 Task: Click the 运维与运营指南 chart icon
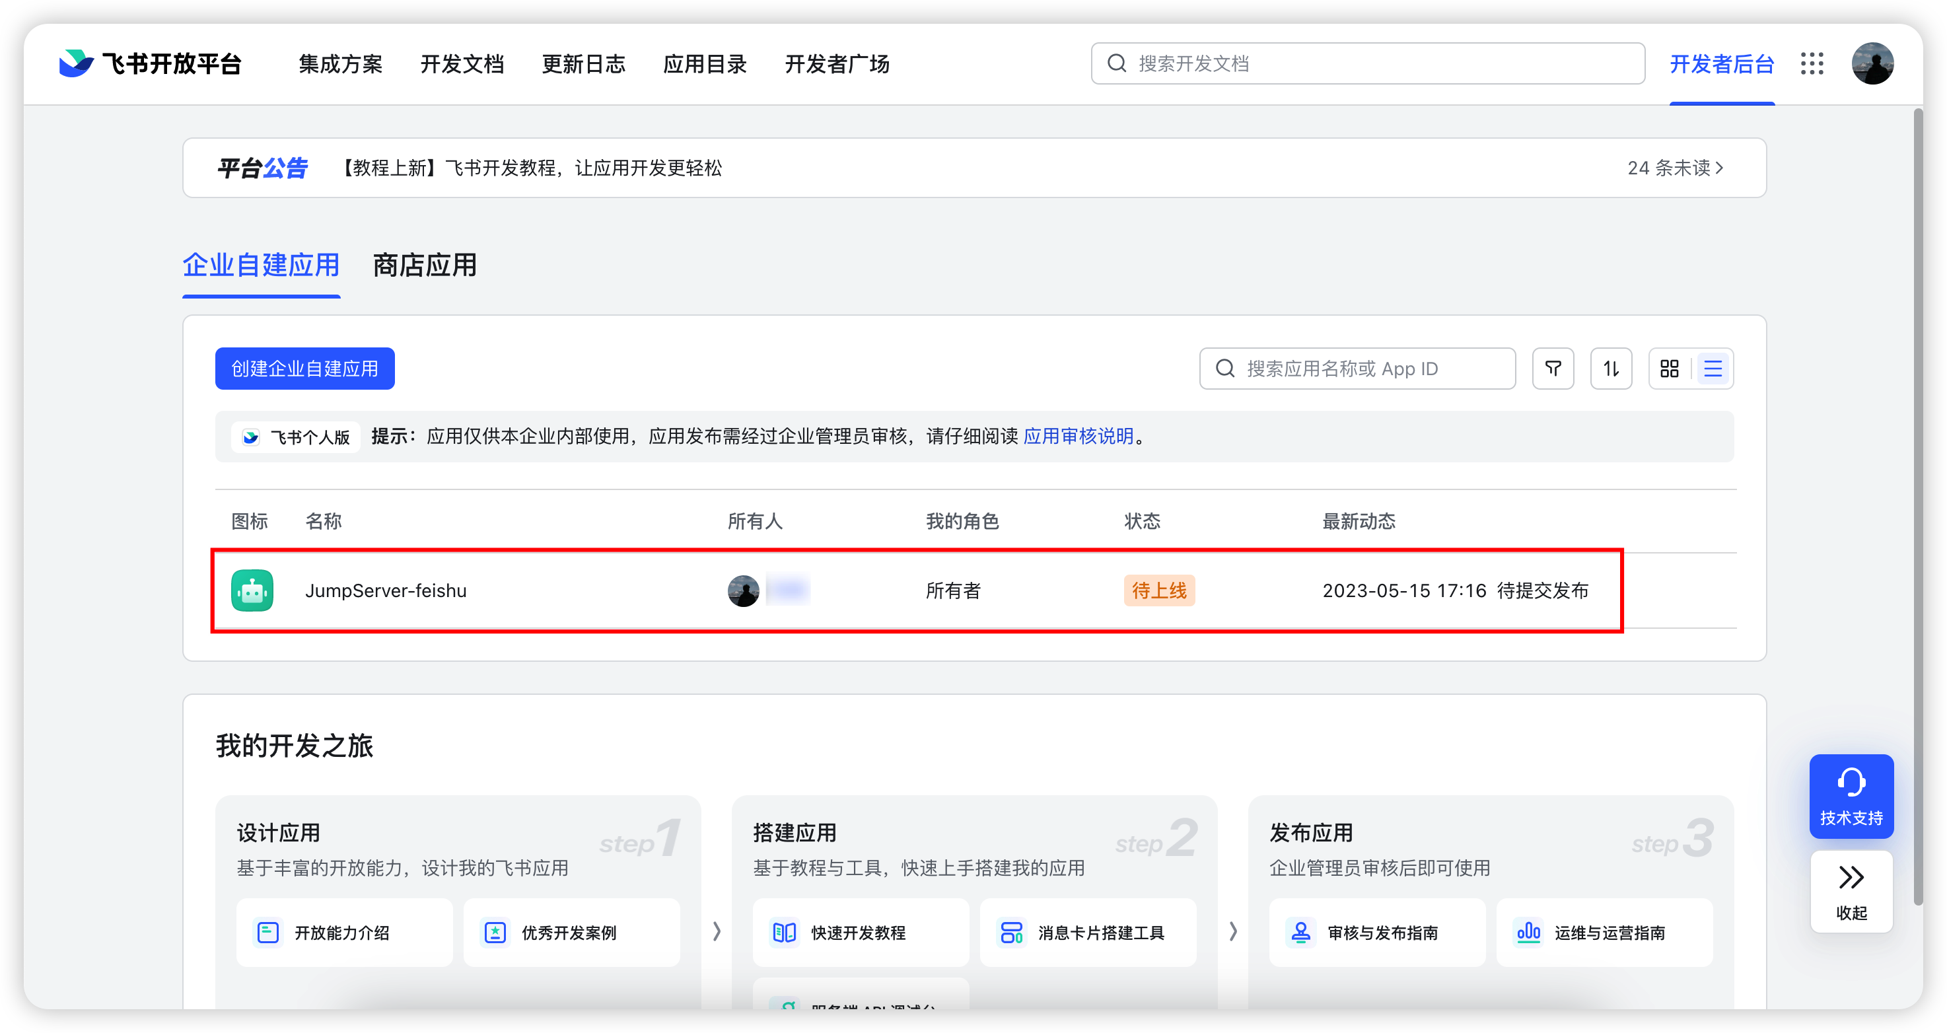click(1528, 933)
